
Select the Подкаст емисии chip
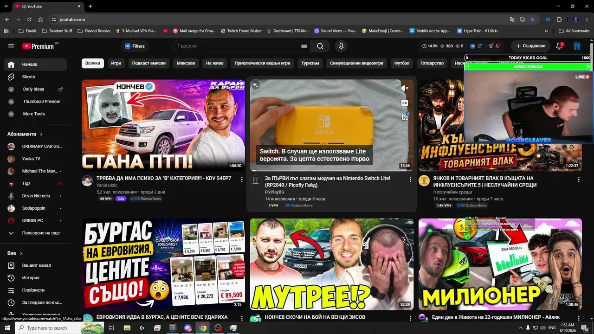pos(149,63)
